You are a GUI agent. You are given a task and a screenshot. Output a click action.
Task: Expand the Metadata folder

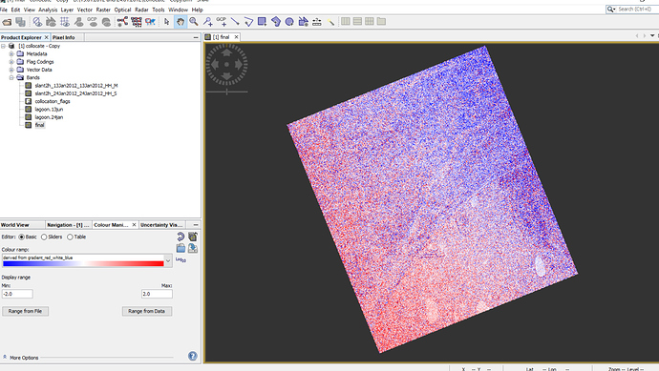(11, 54)
